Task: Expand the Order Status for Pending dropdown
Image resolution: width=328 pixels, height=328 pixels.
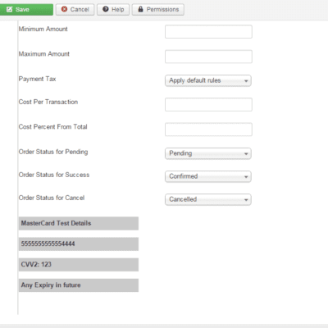Action: pyautogui.click(x=208, y=153)
